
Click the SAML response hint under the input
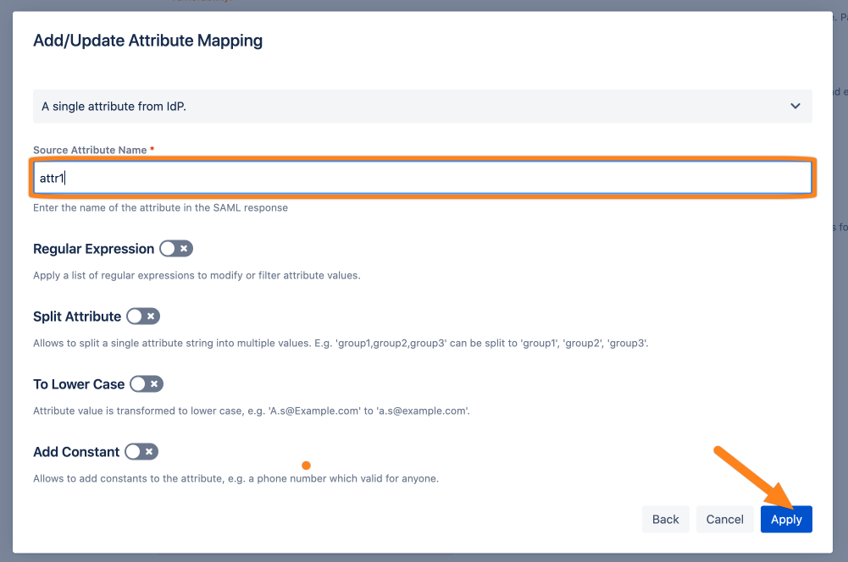(x=160, y=207)
